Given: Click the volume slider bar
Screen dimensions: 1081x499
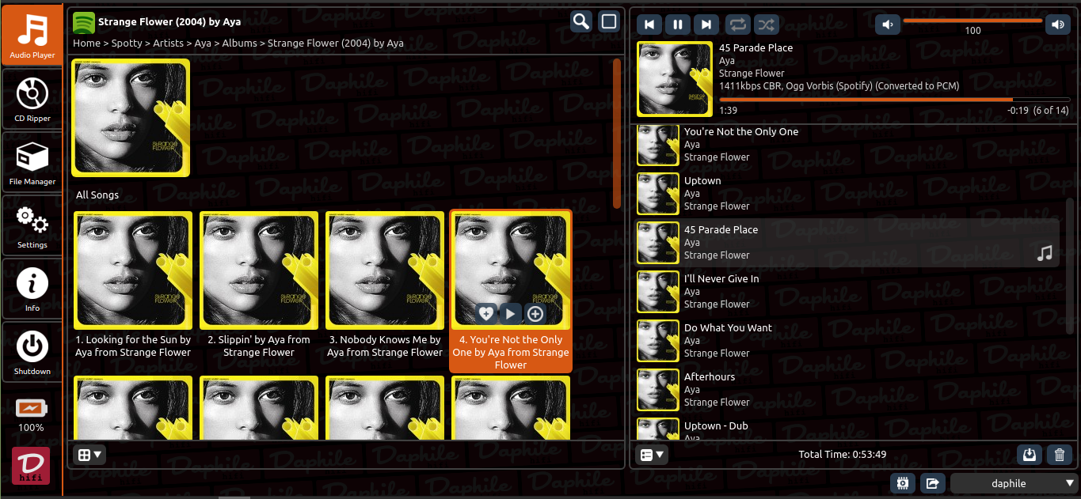Looking at the screenshot, I should pyautogui.click(x=973, y=21).
